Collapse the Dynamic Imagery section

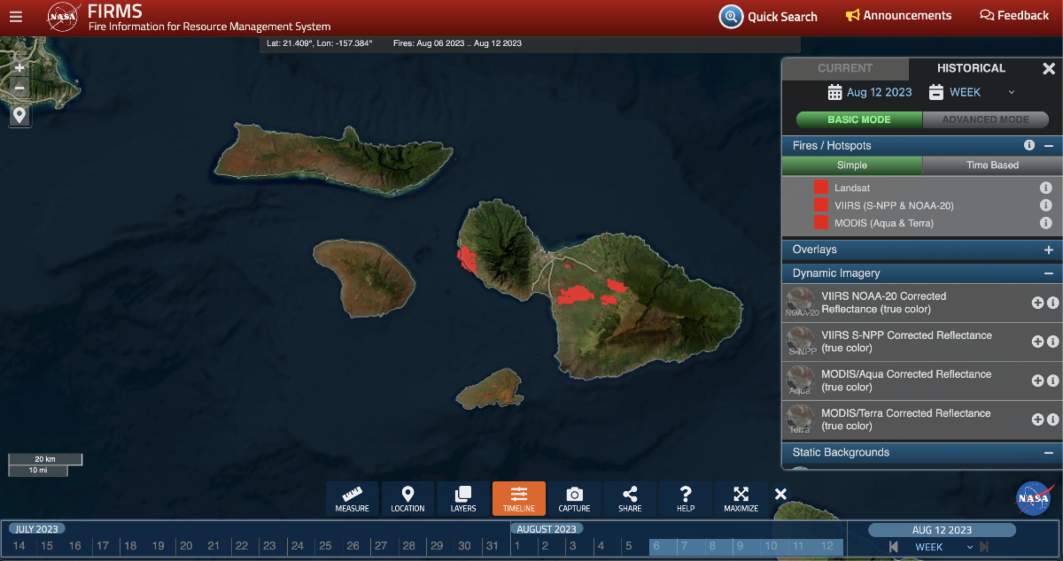pos(1048,274)
